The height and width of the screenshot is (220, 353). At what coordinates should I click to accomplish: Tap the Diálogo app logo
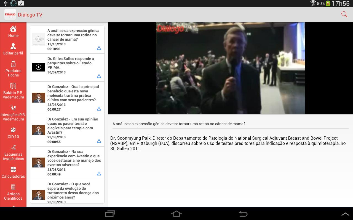click(10, 15)
